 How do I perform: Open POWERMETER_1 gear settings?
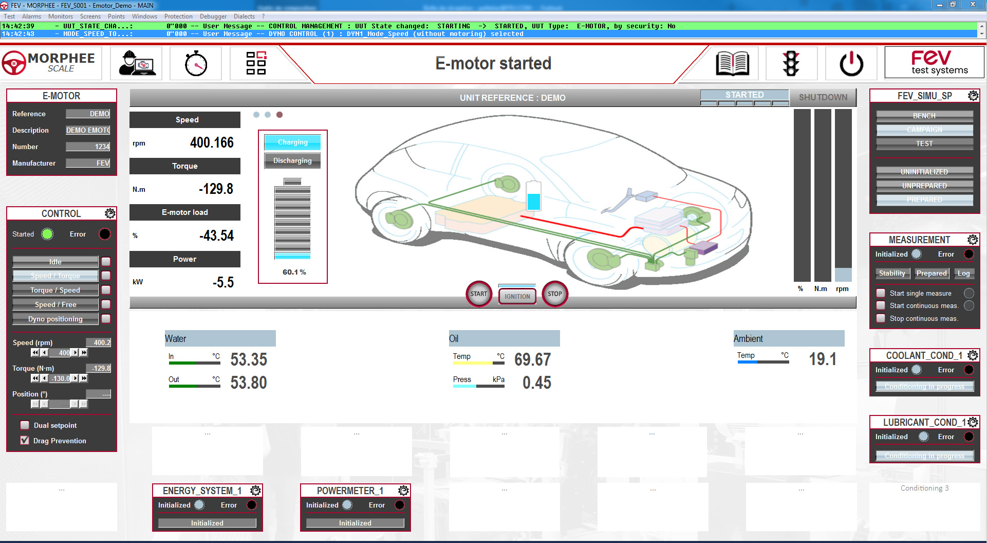coord(403,491)
